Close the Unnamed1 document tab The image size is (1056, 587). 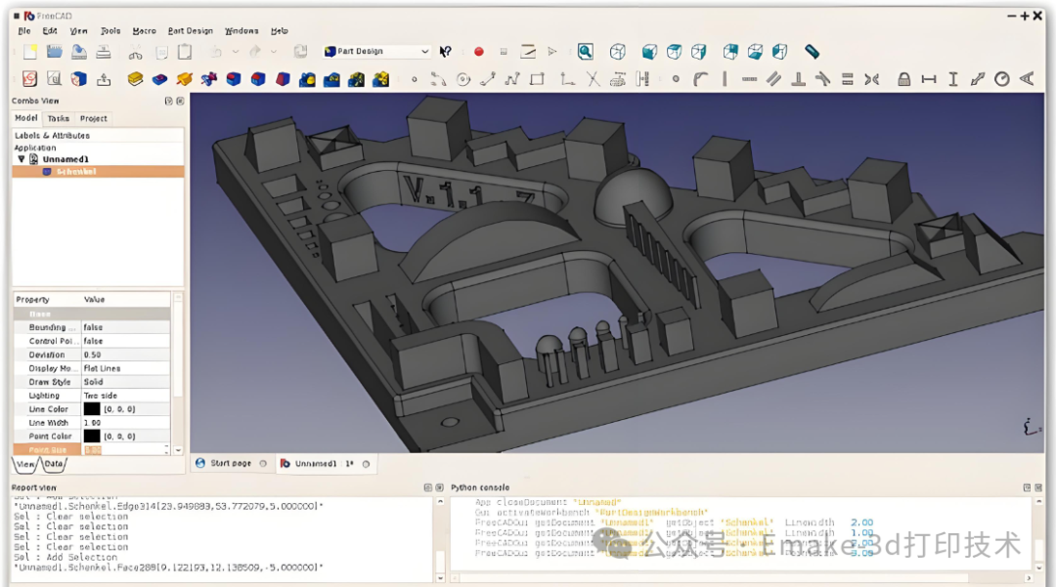pyautogui.click(x=367, y=464)
